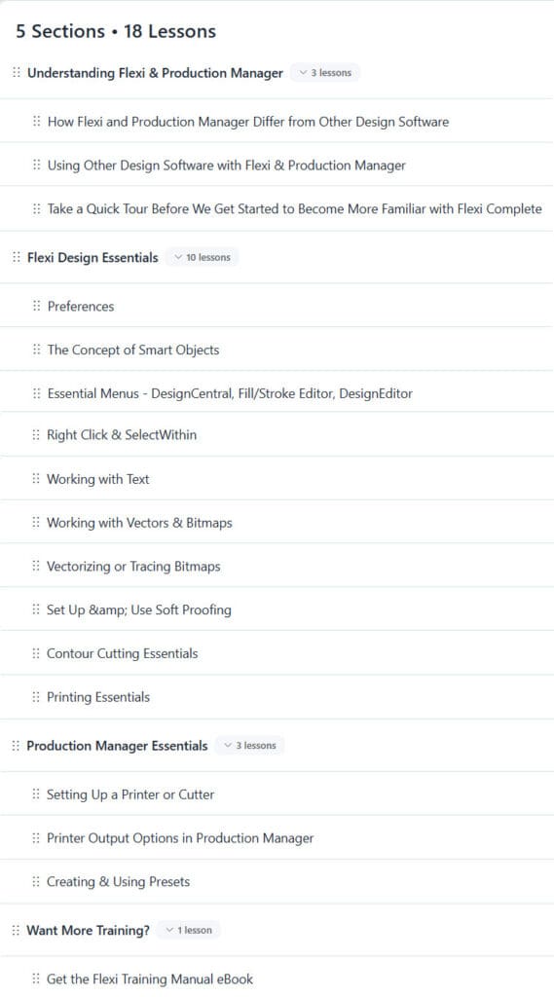This screenshot has width=554, height=997.
Task: Open Printer Output Options in Production Manager
Action: click(x=180, y=838)
